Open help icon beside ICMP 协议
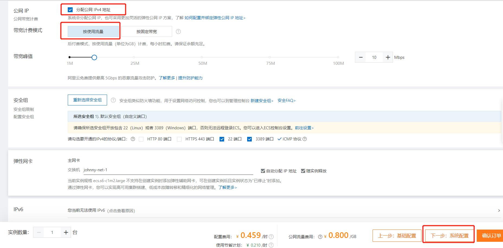The height and width of the screenshot is (248, 503). coord(305,139)
